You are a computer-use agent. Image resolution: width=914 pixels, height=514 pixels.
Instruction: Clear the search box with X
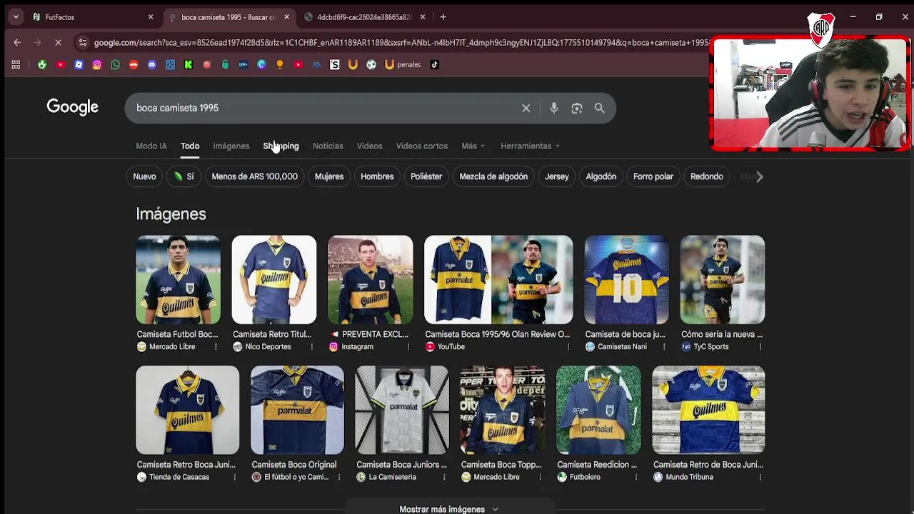point(526,108)
